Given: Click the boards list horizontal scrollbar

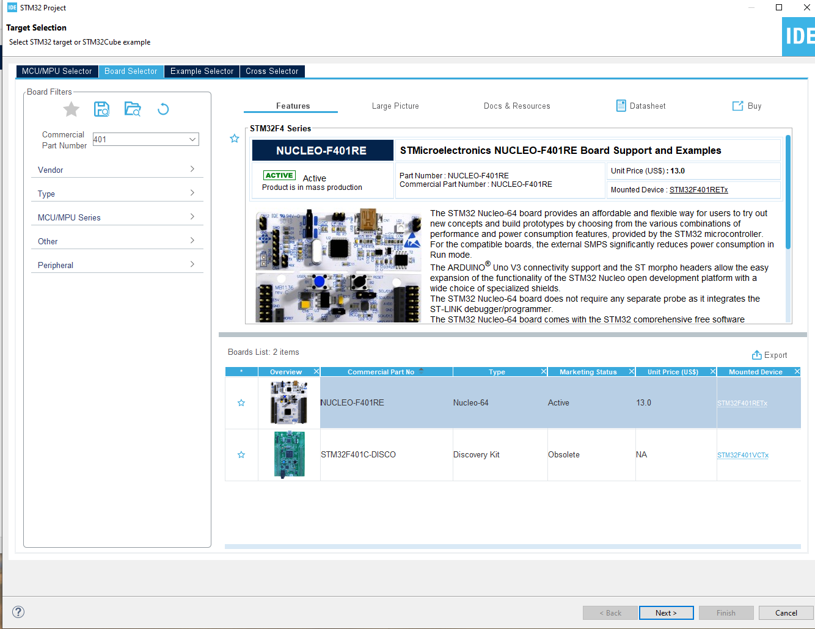Looking at the screenshot, I should (513, 547).
